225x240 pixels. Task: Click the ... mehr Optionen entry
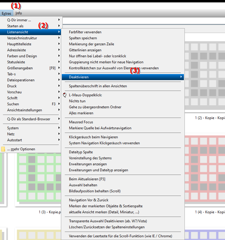[x=31, y=149]
